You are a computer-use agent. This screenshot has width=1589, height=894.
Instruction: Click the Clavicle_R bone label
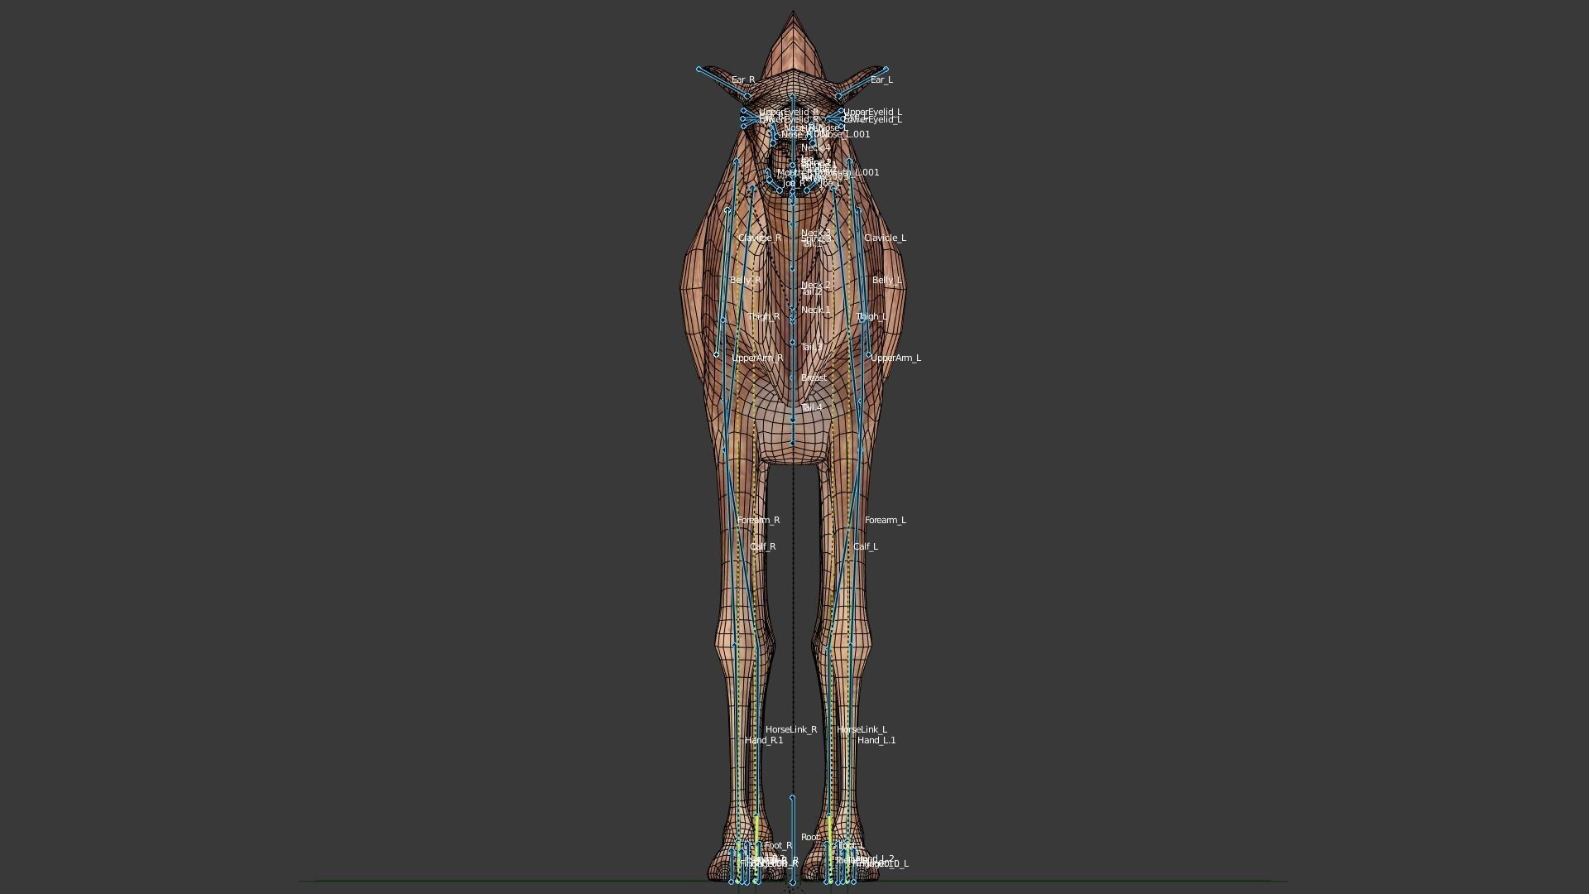click(760, 238)
